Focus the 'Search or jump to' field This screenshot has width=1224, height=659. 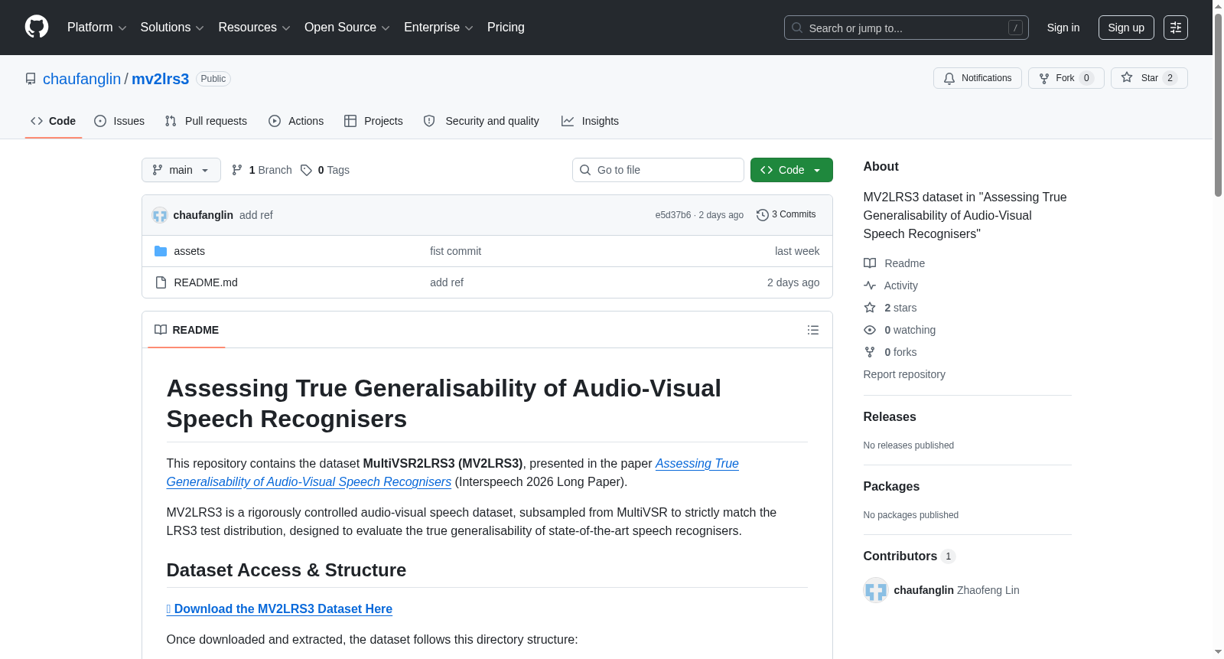907,28
